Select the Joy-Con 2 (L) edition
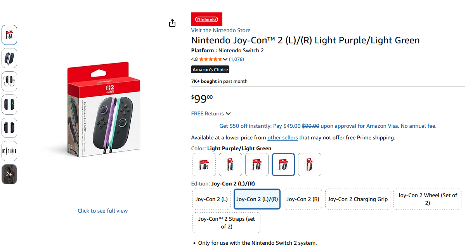Screen dimensions: 468x249 point(211,199)
